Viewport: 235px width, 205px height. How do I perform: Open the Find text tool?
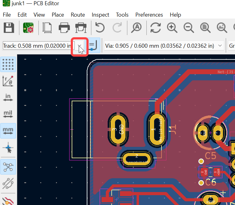pyautogui.click(x=136, y=28)
